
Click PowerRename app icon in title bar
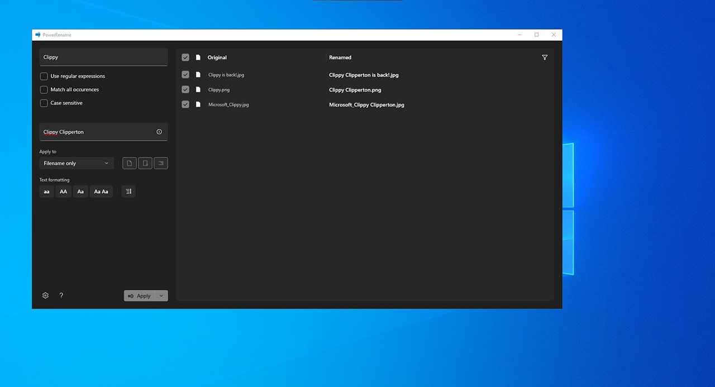[38, 35]
